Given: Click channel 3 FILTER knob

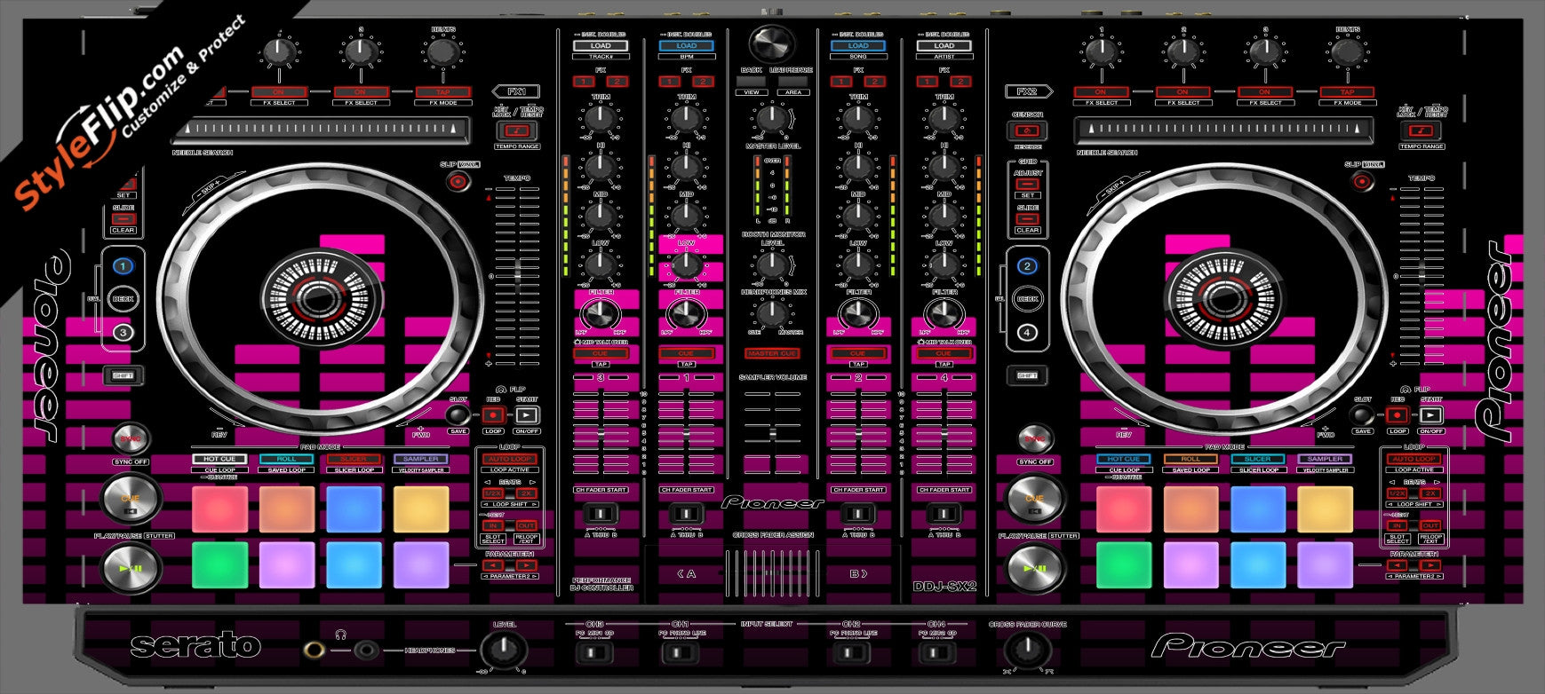Looking at the screenshot, I should tap(601, 312).
